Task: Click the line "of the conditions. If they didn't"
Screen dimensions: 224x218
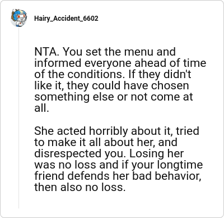Action: click(113, 74)
